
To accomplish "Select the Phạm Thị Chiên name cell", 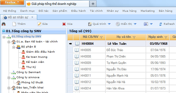I will pos(126,56).
